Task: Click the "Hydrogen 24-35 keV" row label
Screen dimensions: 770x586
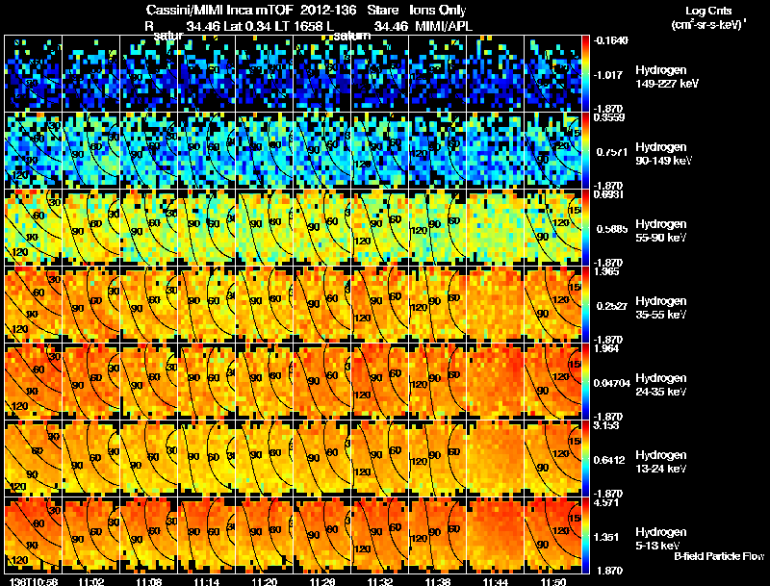Action: tap(660, 384)
